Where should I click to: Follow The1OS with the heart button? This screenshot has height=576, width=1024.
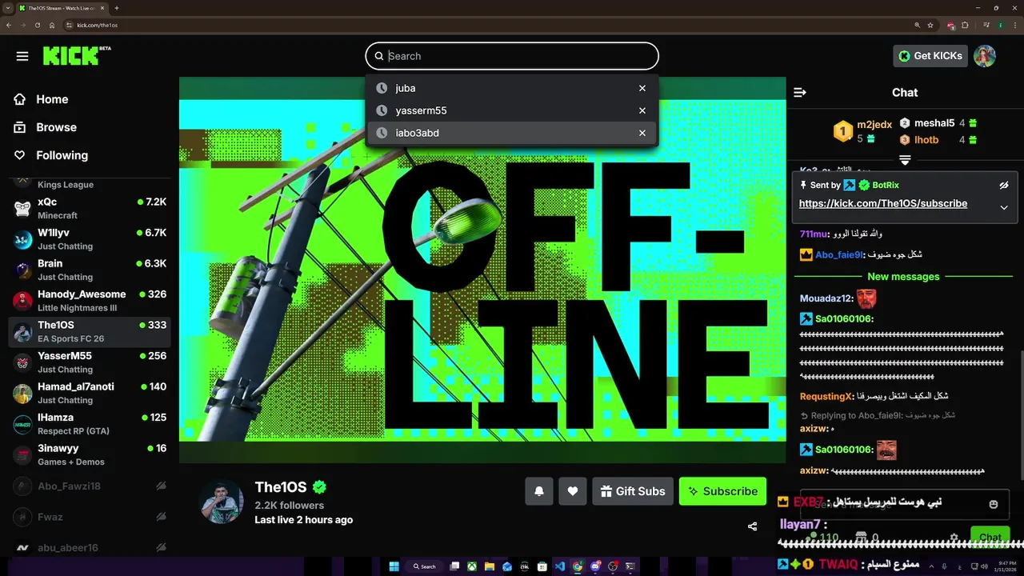[573, 491]
